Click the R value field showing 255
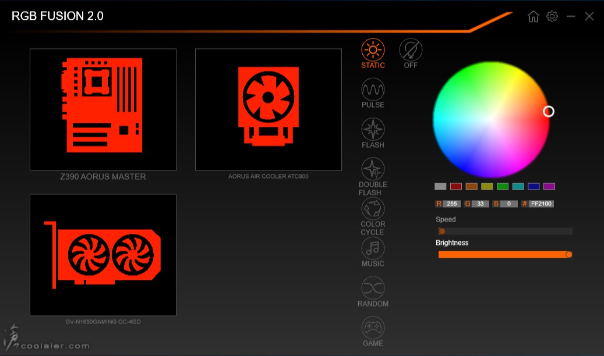The width and height of the screenshot is (604, 356). point(452,204)
